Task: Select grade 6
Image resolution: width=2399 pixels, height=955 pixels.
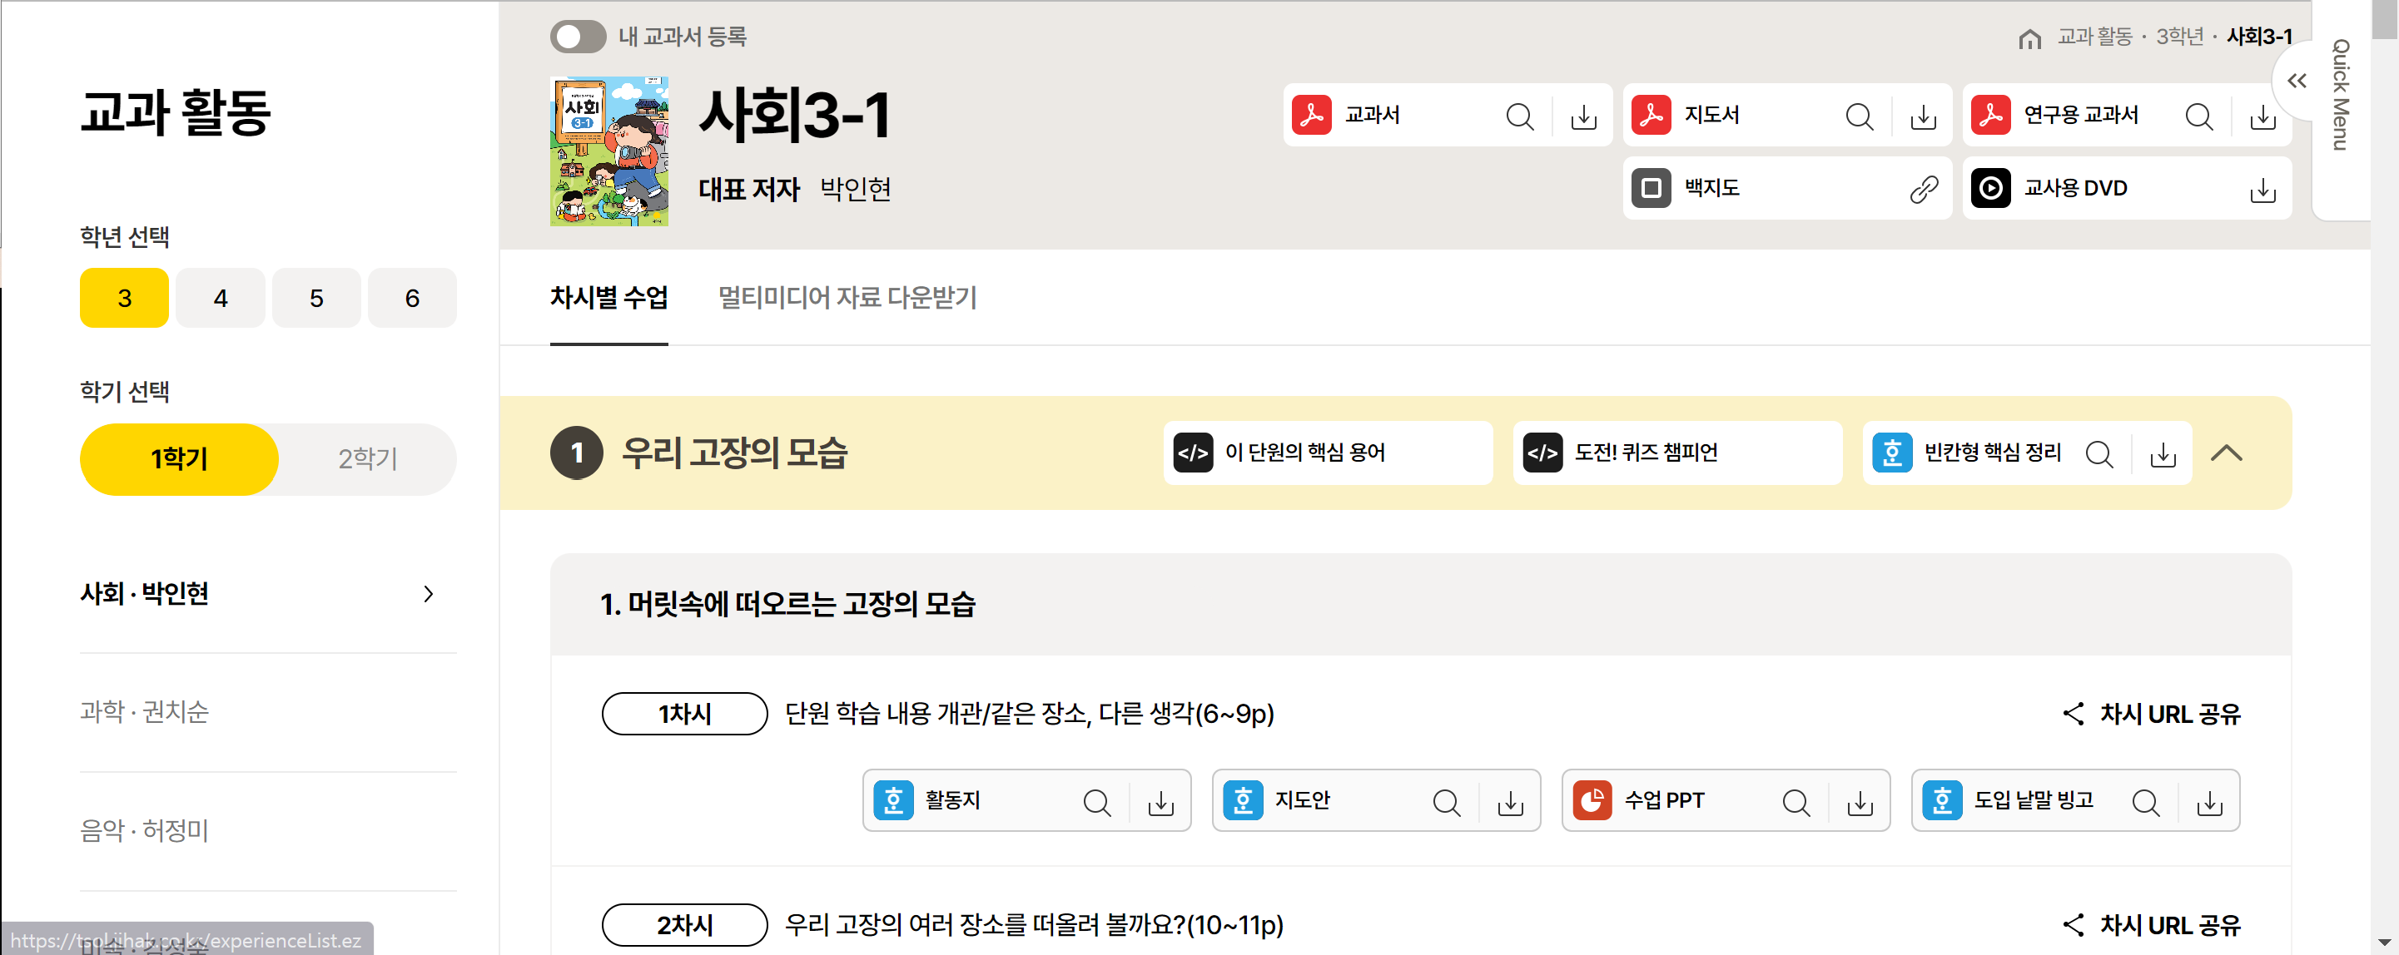Action: tap(412, 298)
